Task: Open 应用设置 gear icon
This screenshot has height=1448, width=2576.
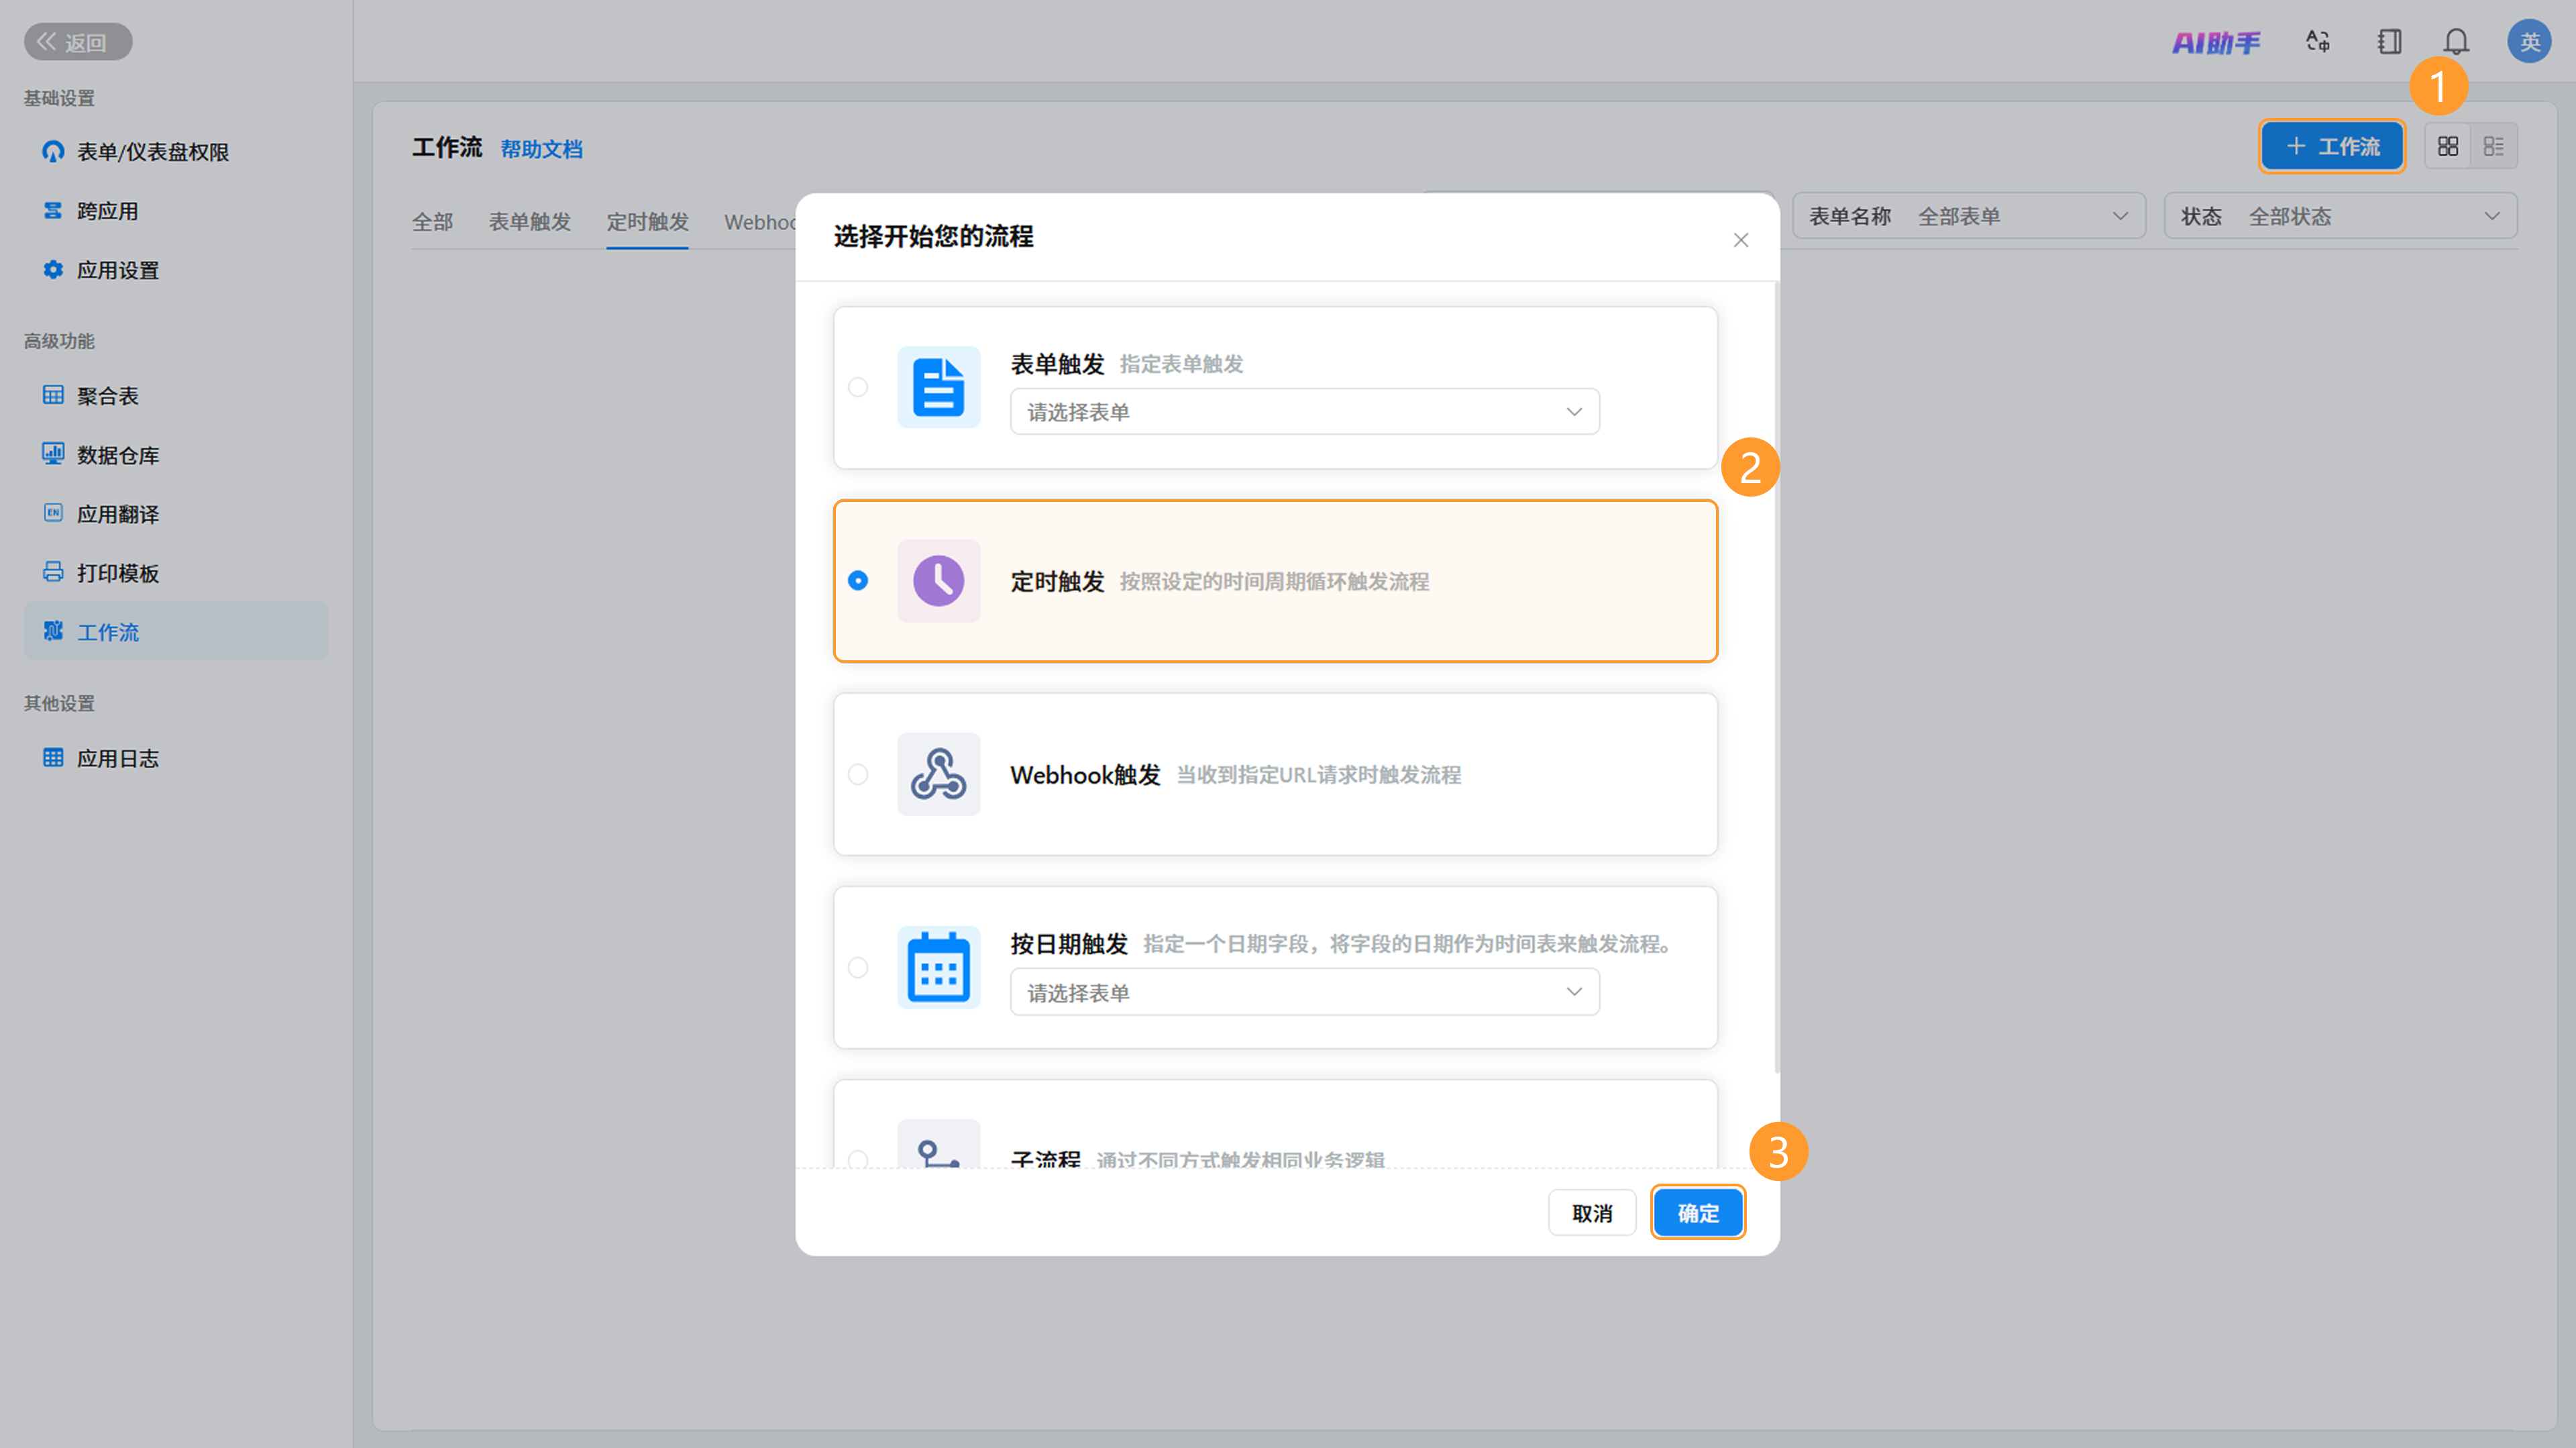Action: click(53, 269)
